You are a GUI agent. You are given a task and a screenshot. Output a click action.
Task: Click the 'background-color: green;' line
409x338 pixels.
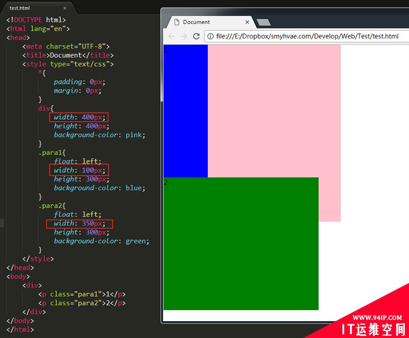click(x=102, y=241)
